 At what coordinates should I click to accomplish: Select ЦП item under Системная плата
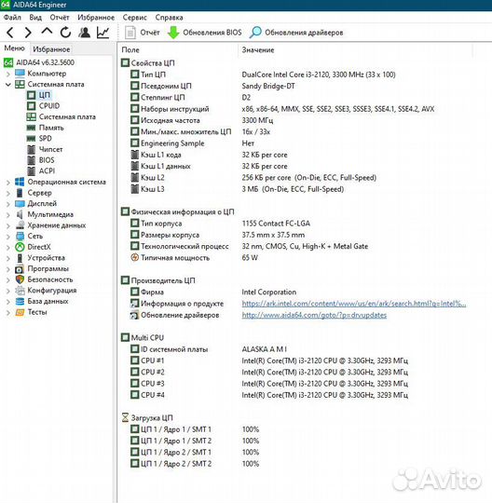point(45,95)
